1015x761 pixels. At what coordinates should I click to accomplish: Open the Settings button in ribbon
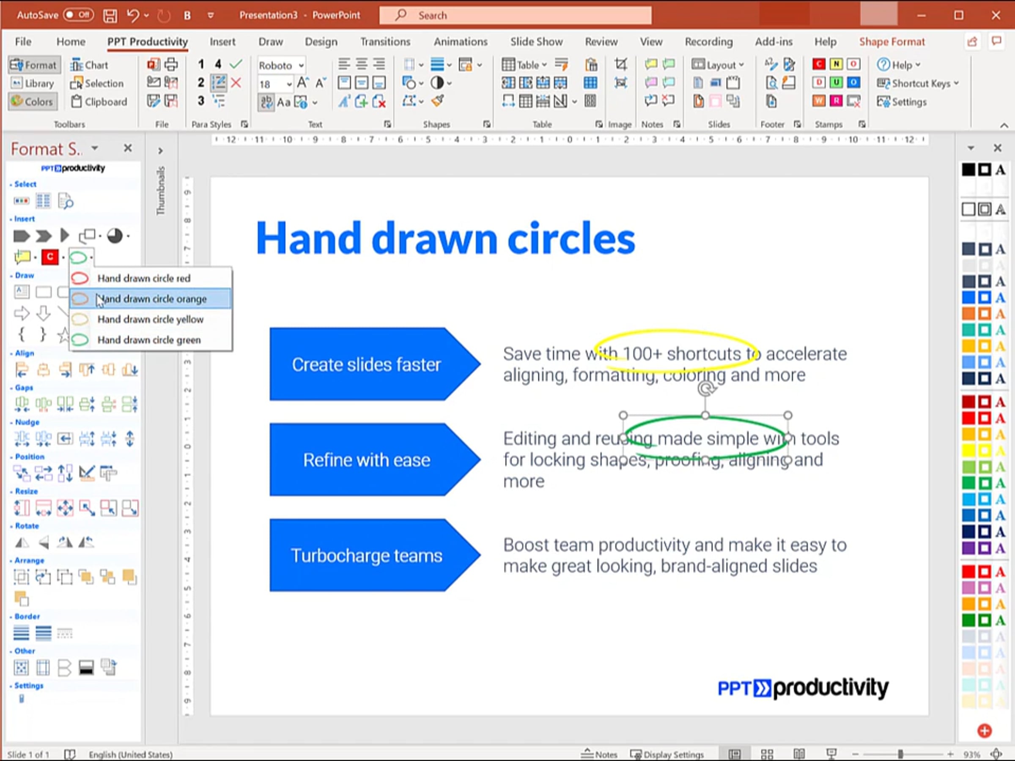[x=902, y=102]
